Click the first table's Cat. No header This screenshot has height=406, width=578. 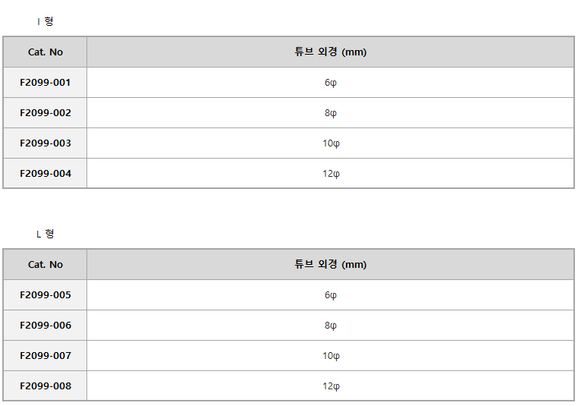tap(46, 52)
